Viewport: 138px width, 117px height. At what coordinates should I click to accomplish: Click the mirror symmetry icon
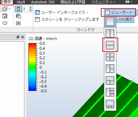tap(18, 23)
